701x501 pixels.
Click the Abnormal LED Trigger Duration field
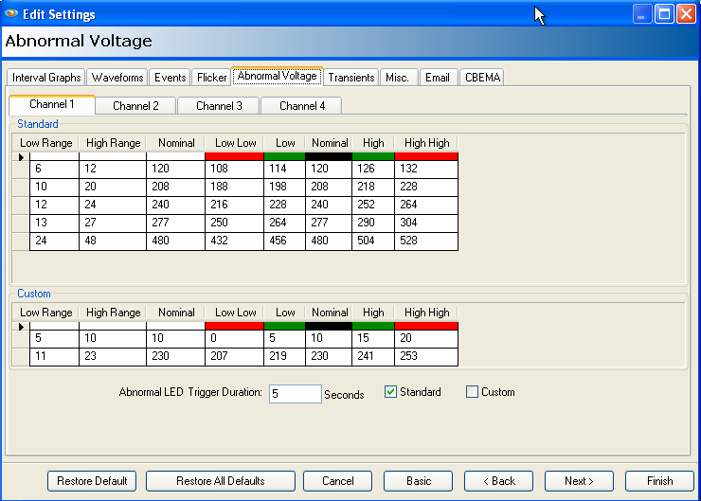pos(295,394)
